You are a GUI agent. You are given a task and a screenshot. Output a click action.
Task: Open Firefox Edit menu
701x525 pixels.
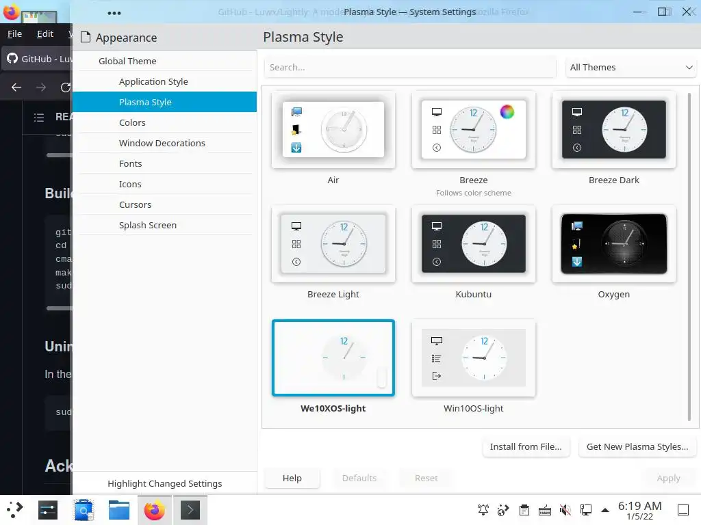pyautogui.click(x=45, y=34)
